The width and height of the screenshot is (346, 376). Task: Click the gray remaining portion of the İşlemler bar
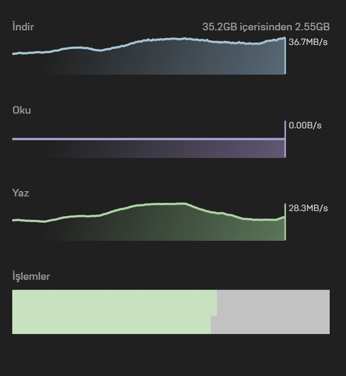[273, 312]
